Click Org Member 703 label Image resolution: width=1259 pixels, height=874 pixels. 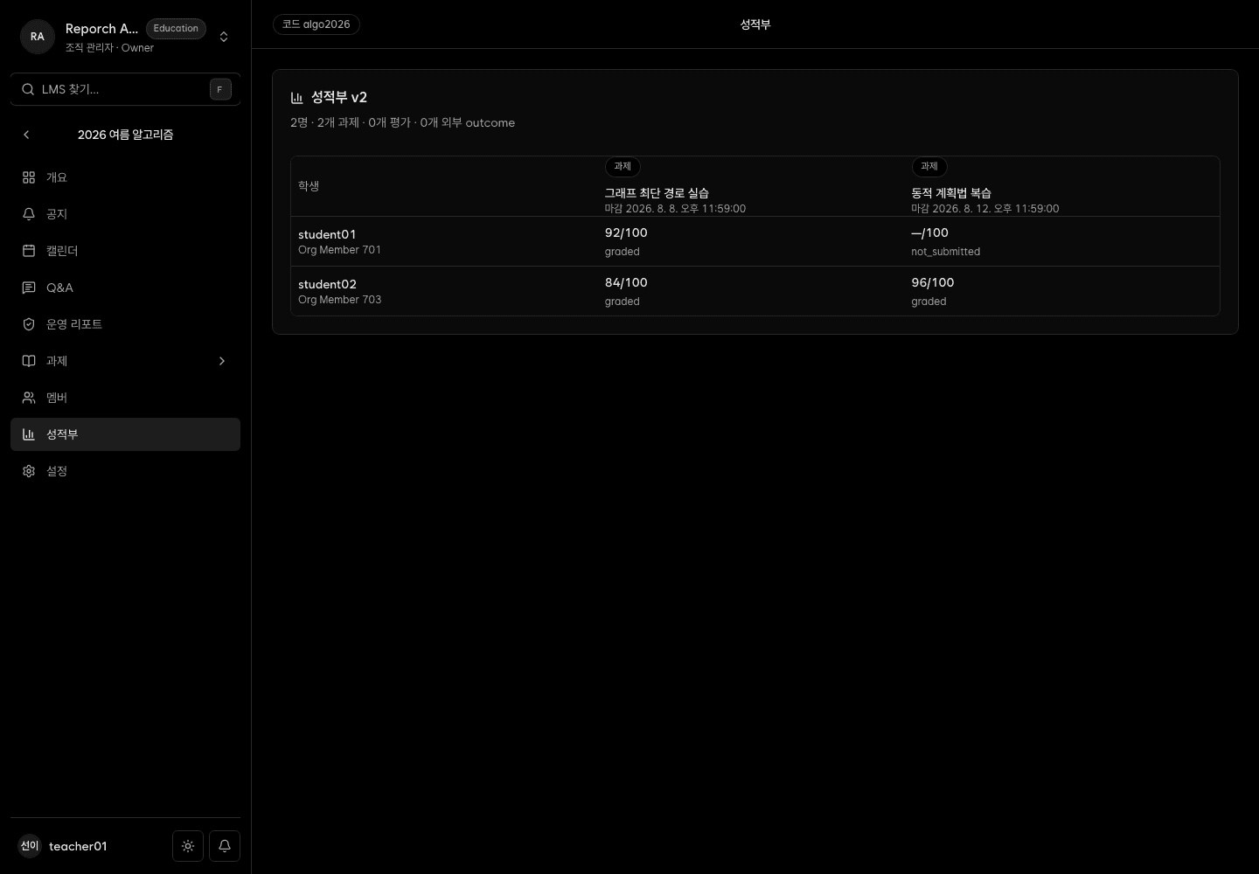pyautogui.click(x=339, y=300)
